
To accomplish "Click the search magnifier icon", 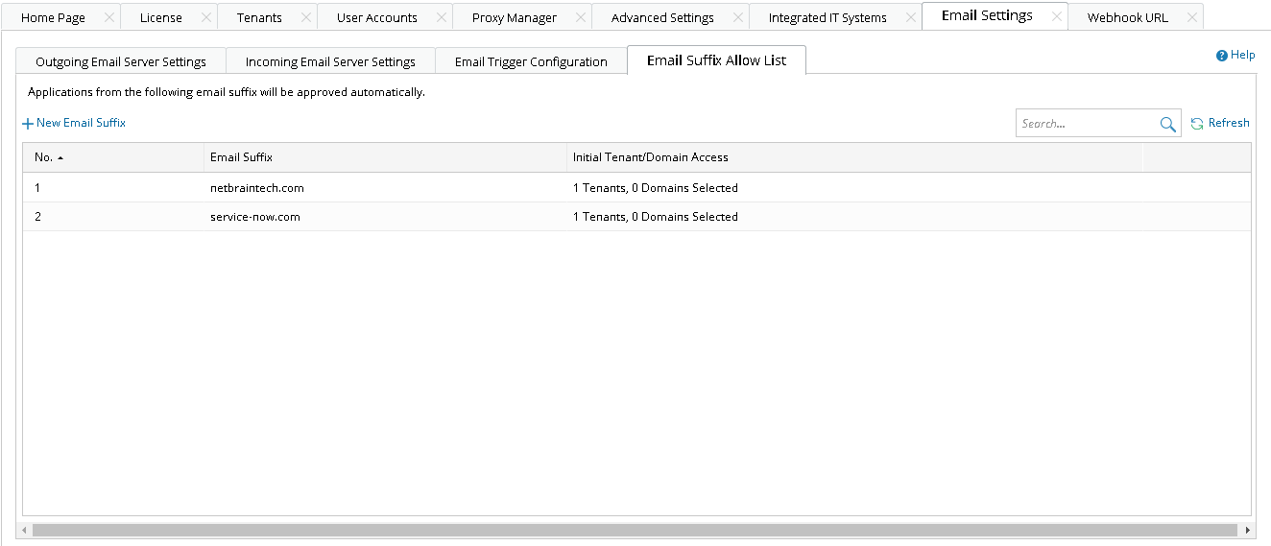I will pyautogui.click(x=1167, y=124).
